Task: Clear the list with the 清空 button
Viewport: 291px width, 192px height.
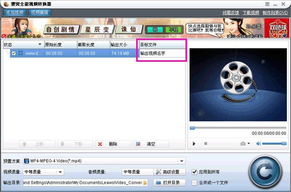Action: [151, 144]
